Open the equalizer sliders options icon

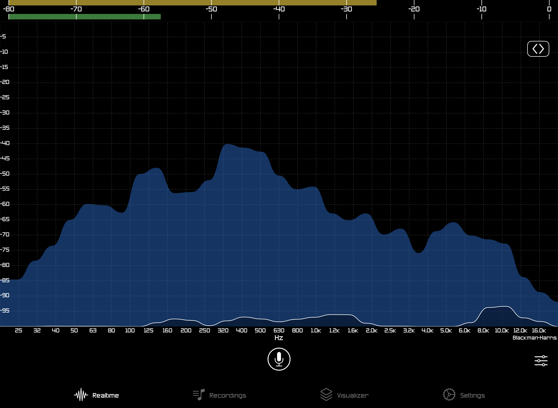coord(541,361)
